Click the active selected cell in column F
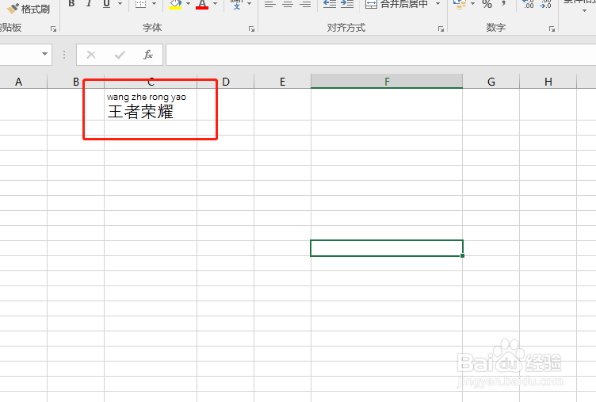Screen dimensions: 596x402 [387, 248]
